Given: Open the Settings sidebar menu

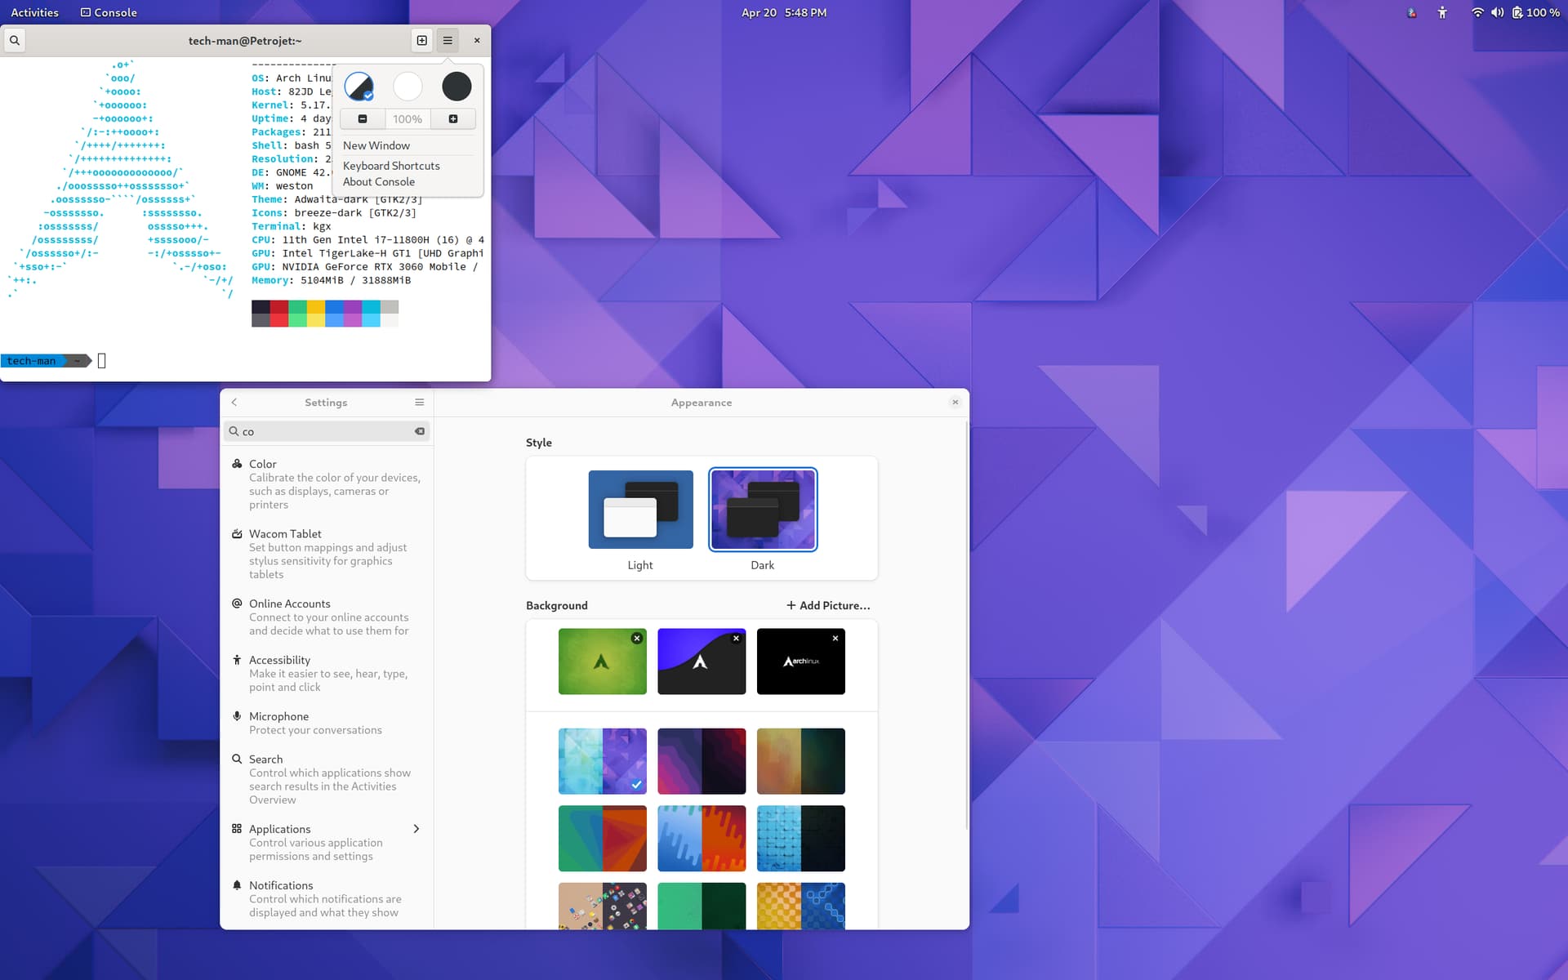Looking at the screenshot, I should (419, 403).
